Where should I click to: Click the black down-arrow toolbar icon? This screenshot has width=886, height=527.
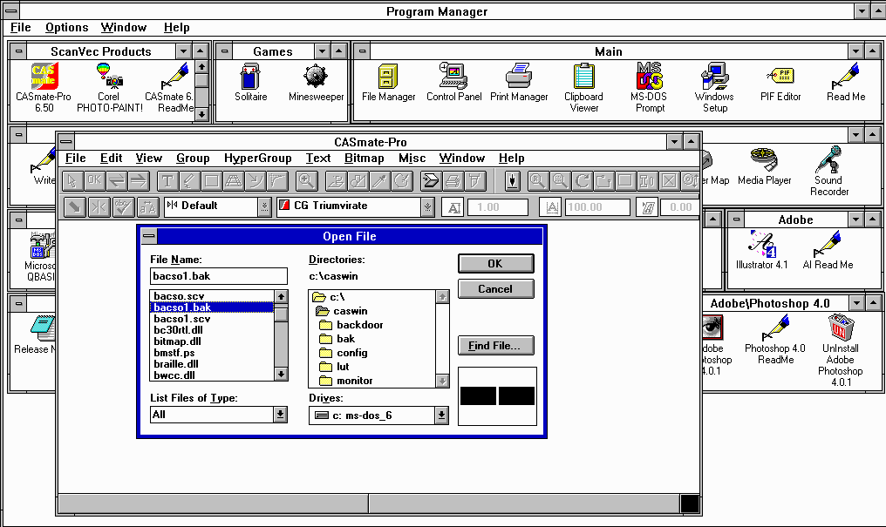513,180
